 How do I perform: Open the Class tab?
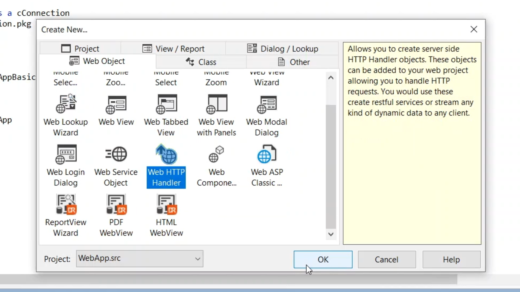click(201, 62)
